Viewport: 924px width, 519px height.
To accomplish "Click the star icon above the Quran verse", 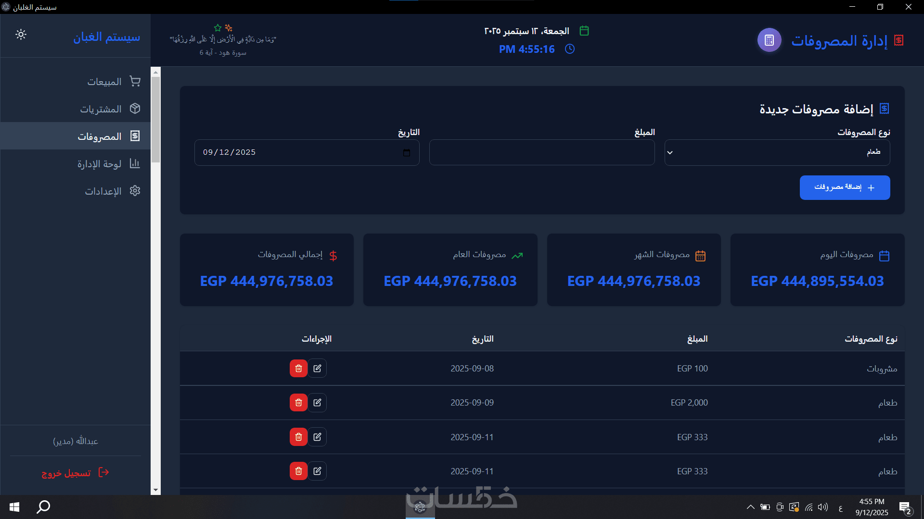I will pyautogui.click(x=218, y=28).
